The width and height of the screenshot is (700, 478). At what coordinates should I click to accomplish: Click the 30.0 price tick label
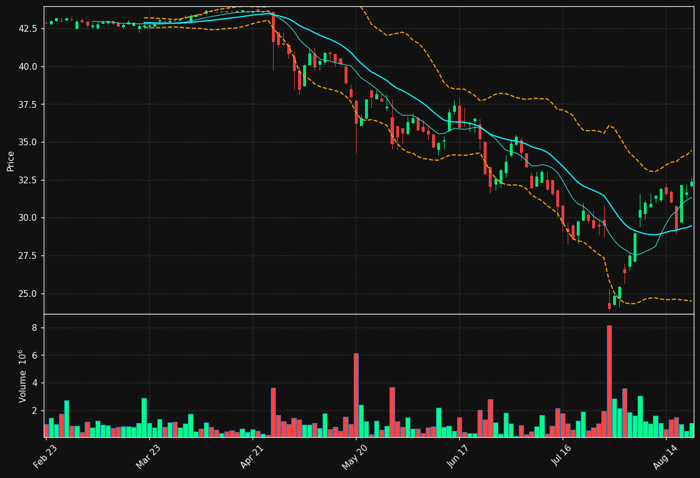tap(28, 218)
